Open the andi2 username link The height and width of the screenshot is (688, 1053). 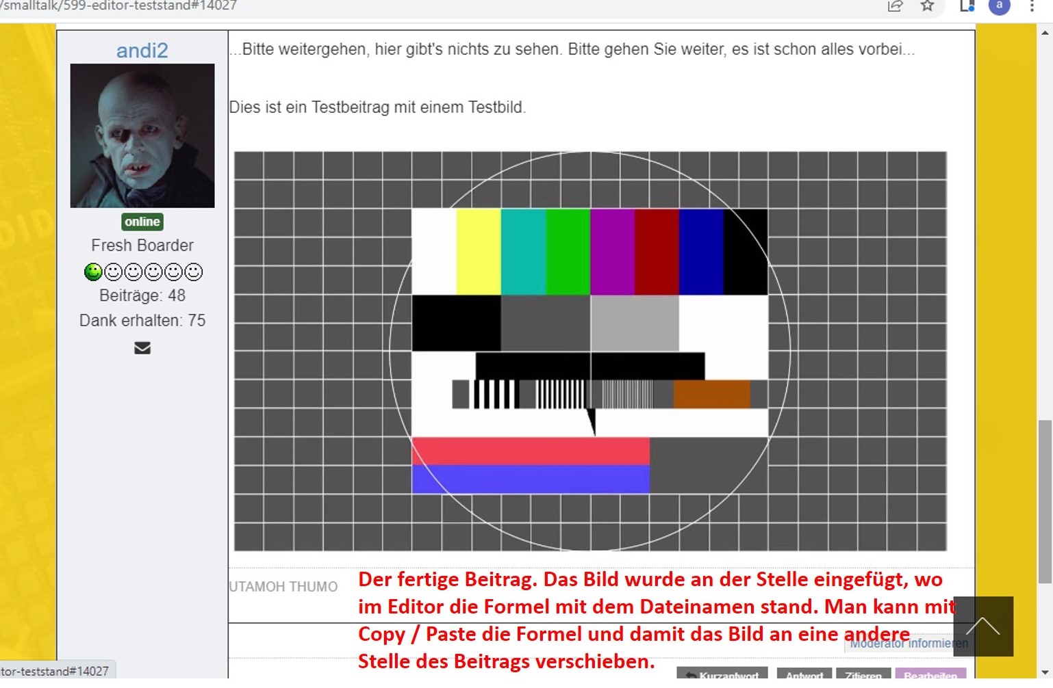coord(142,51)
